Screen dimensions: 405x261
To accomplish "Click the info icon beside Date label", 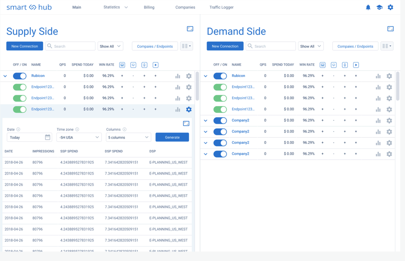I will click(x=18, y=129).
